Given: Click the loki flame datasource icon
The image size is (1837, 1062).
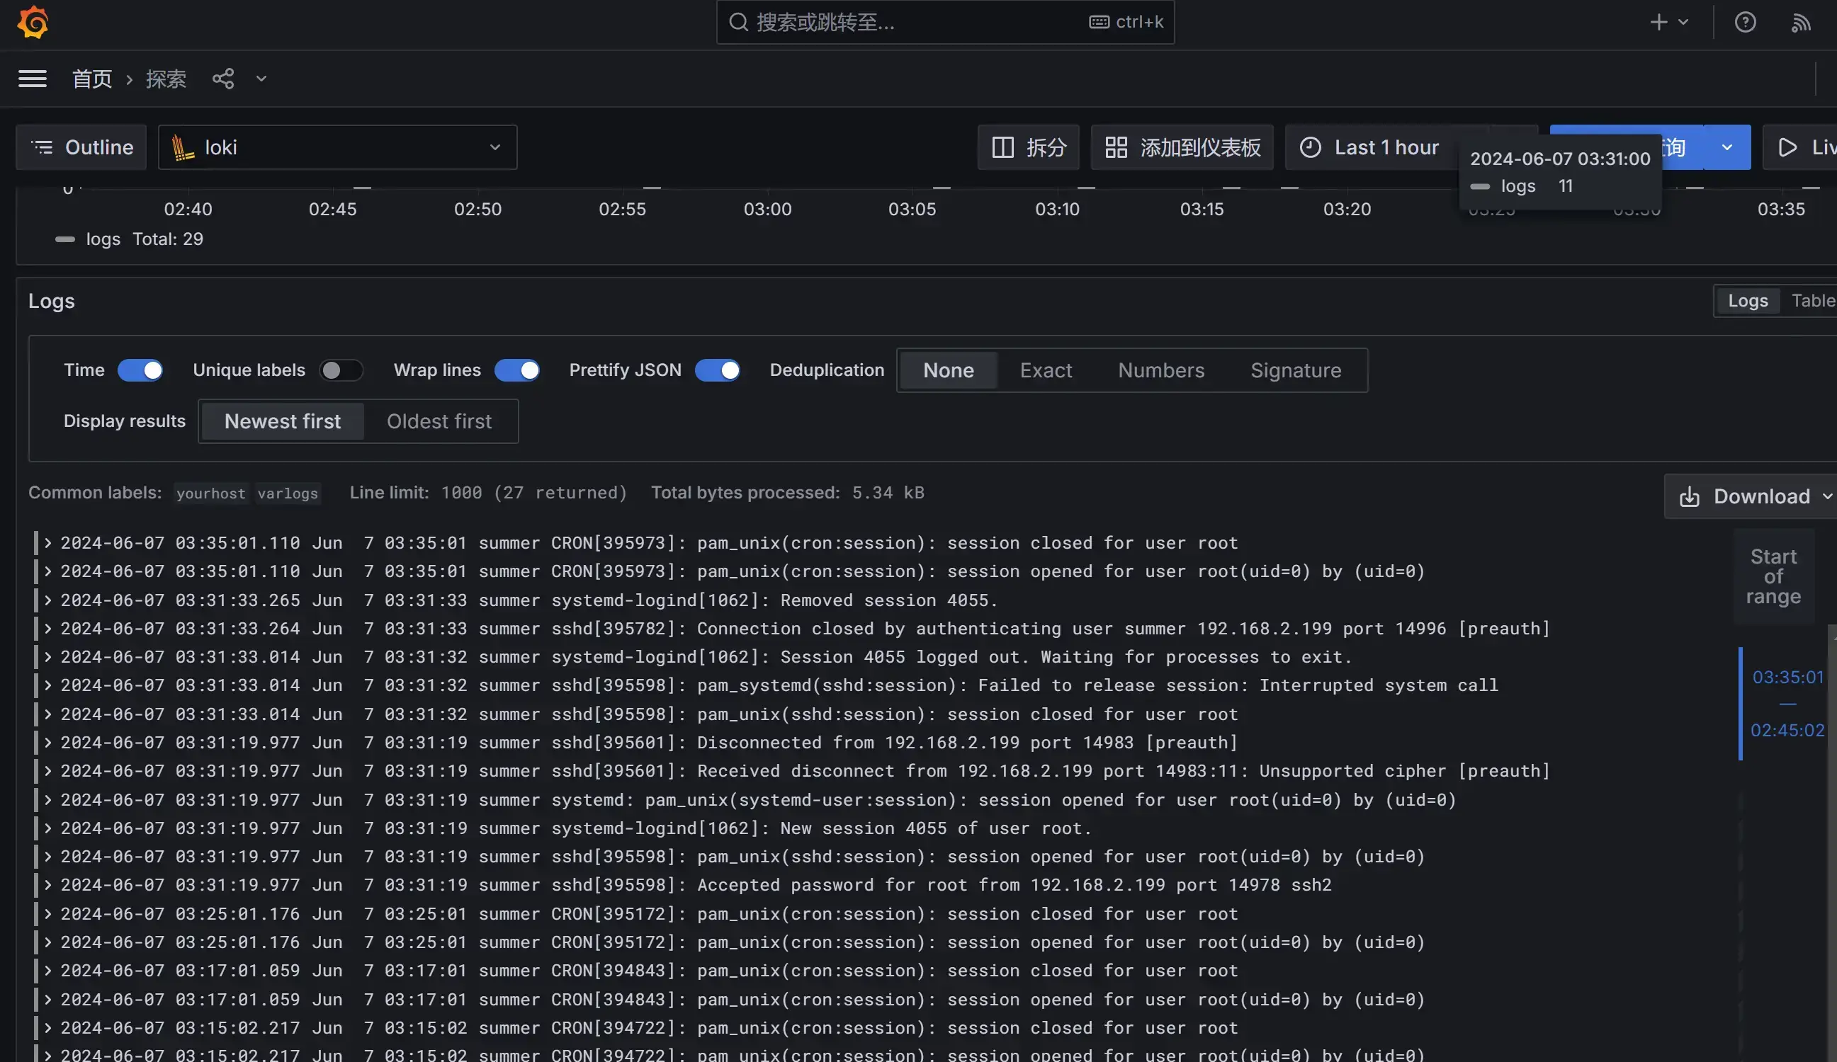Looking at the screenshot, I should (x=182, y=147).
